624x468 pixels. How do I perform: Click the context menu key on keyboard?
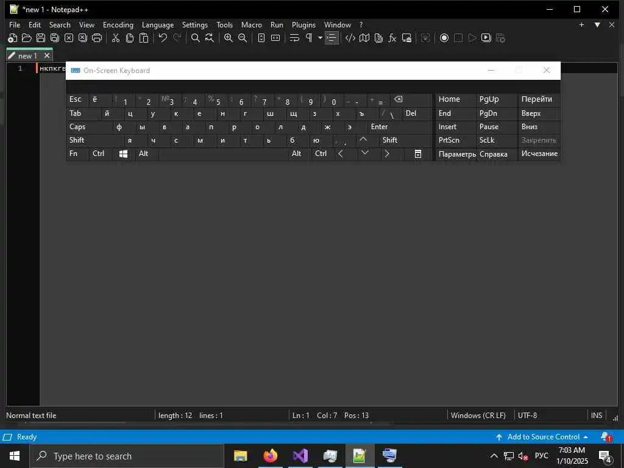click(418, 154)
